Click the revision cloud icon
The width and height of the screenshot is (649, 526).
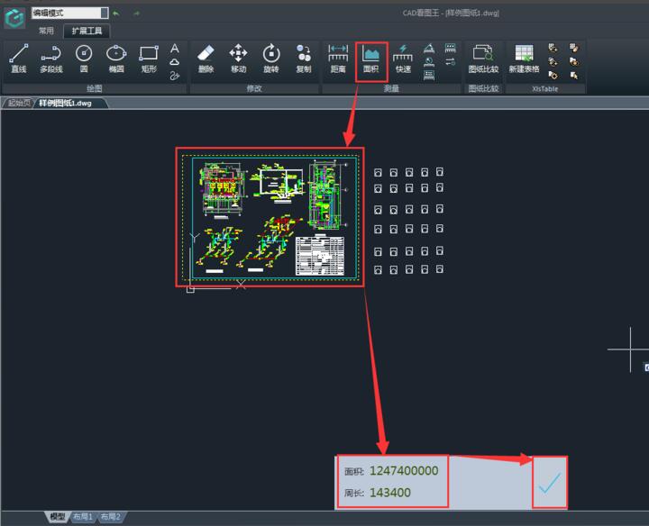[x=175, y=62]
